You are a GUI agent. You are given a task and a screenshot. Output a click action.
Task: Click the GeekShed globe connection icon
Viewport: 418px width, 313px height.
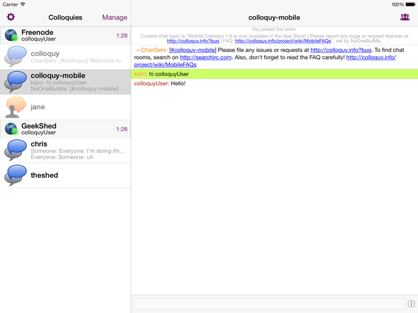click(11, 129)
